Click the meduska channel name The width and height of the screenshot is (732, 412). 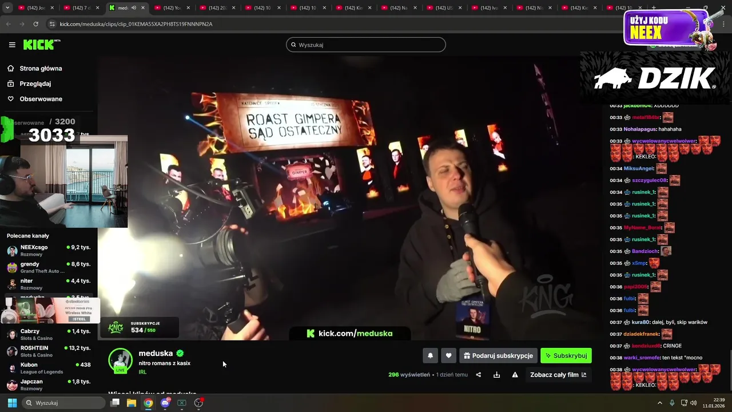click(156, 353)
